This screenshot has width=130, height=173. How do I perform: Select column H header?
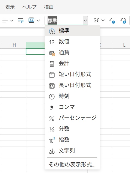14,45
